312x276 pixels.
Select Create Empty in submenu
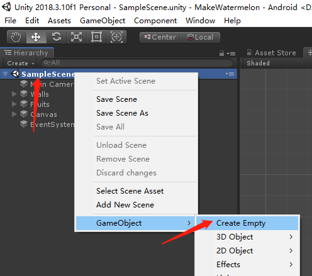click(x=247, y=223)
